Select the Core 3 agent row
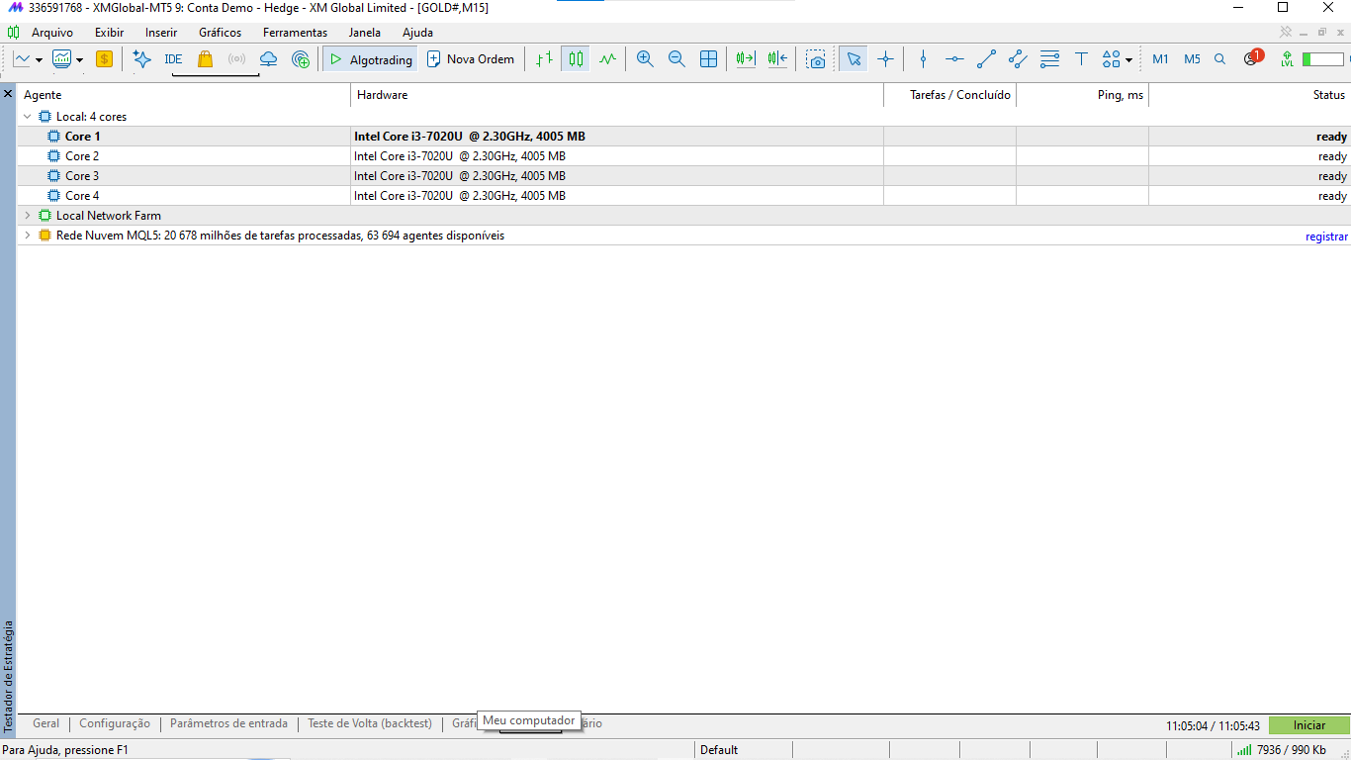Image resolution: width=1351 pixels, height=760 pixels. tap(683, 176)
